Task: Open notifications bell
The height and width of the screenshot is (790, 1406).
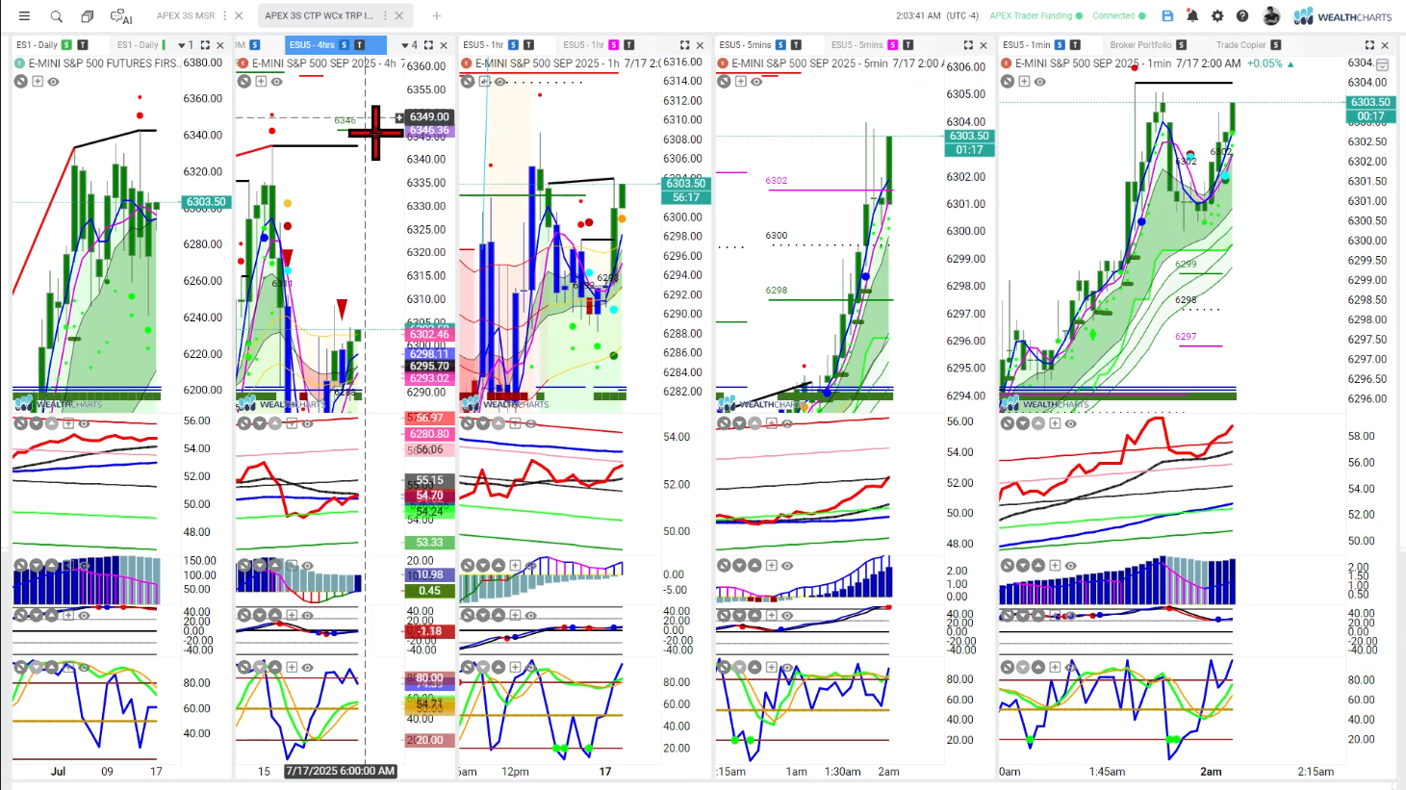Action: click(1192, 16)
